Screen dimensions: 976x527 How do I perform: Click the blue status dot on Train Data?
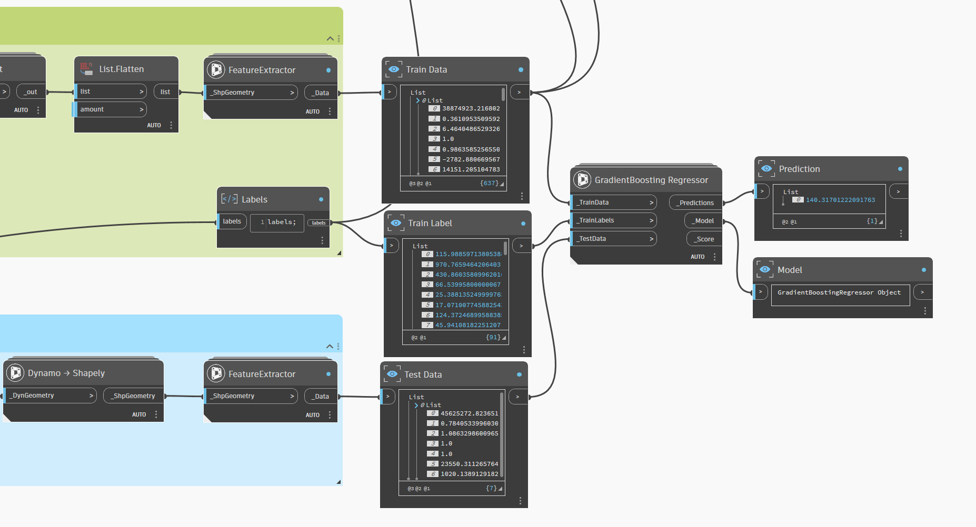(x=521, y=69)
